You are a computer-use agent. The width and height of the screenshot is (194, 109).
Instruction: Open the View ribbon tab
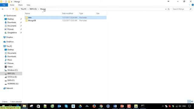28,5
